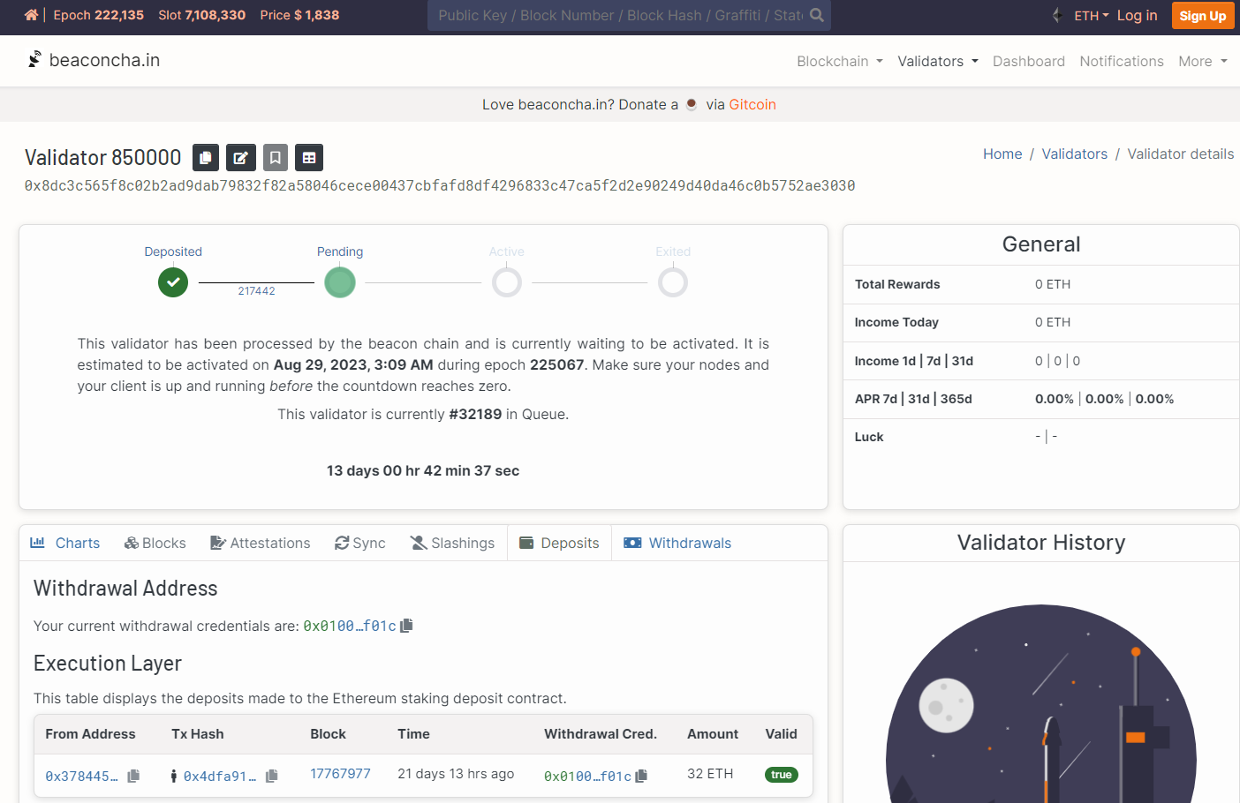
Task: Click the search magnifier icon
Action: tap(817, 15)
